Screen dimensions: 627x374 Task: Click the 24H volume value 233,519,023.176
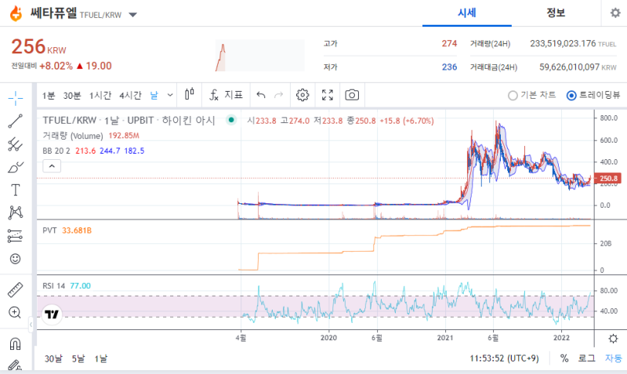pyautogui.click(x=563, y=44)
